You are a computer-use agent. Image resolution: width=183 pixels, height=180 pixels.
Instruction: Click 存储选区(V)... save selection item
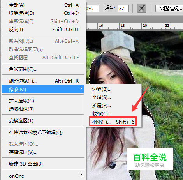[43, 152]
